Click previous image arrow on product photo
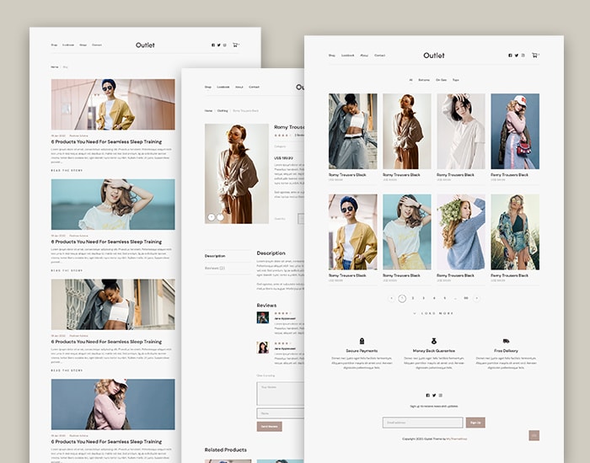 coord(212,217)
